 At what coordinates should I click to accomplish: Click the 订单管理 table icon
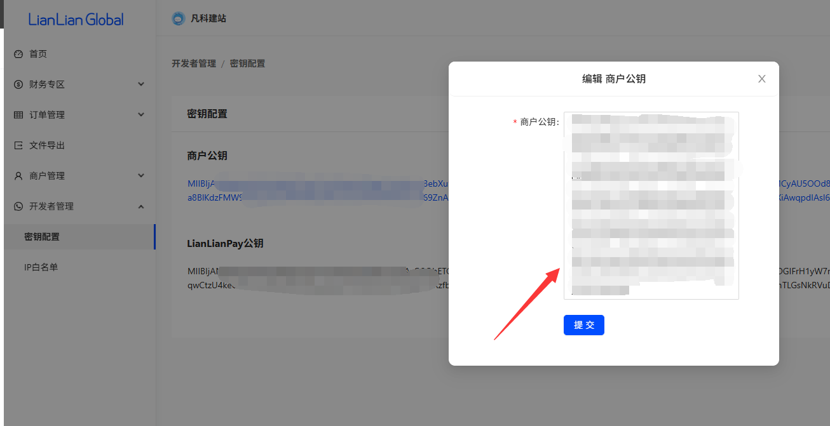click(x=18, y=115)
